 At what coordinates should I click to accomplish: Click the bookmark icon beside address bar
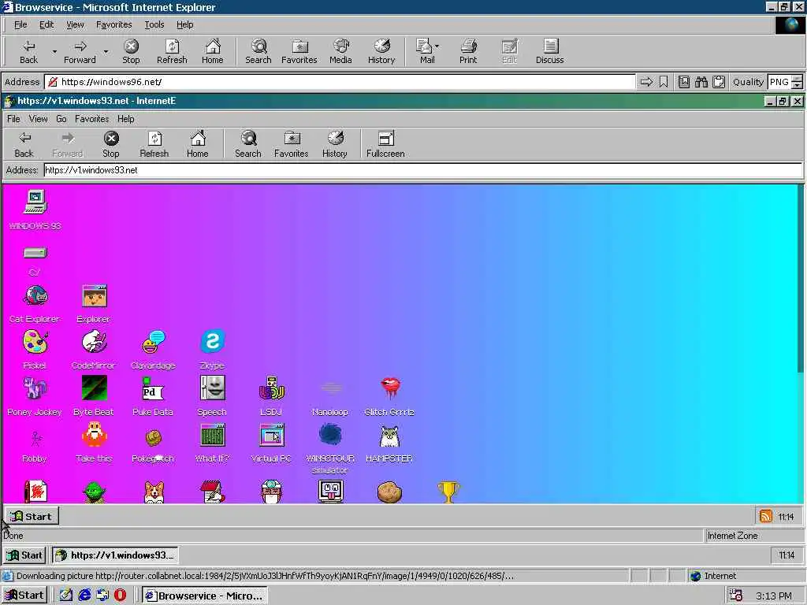pos(664,82)
